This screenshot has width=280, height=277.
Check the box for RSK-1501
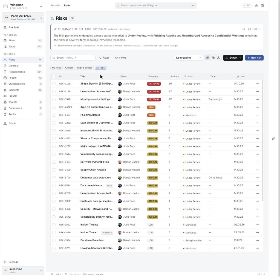tap(54, 225)
